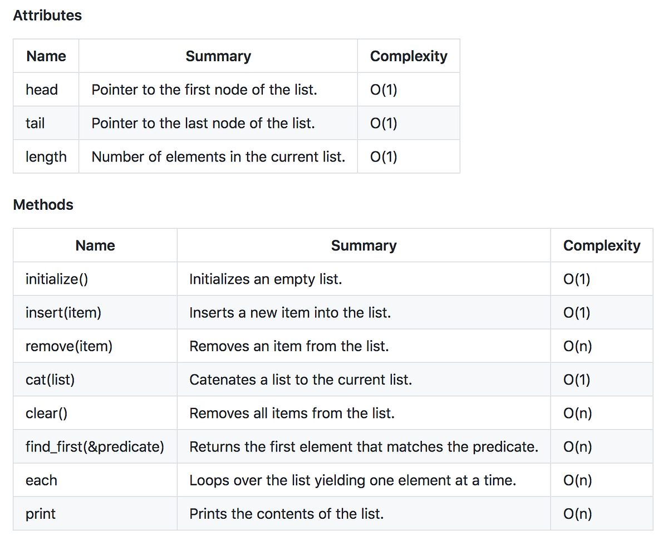668x541 pixels.
Task: Select the find_first(&predicate) method entry
Action: tap(95, 446)
